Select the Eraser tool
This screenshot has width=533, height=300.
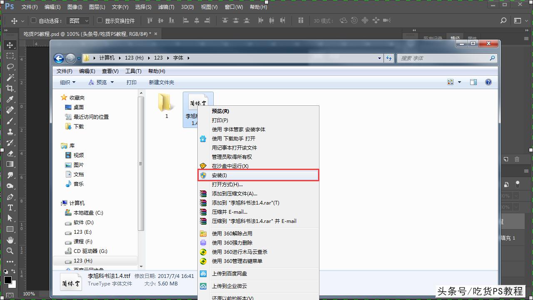pyautogui.click(x=10, y=153)
